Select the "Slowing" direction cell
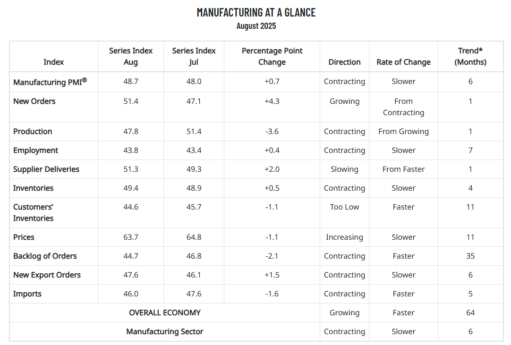 tap(344, 169)
